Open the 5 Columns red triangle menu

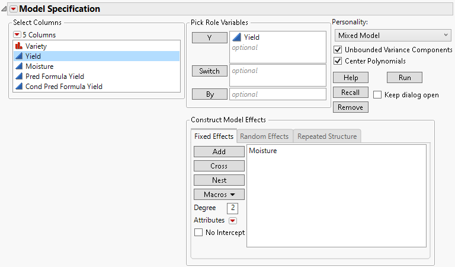17,35
